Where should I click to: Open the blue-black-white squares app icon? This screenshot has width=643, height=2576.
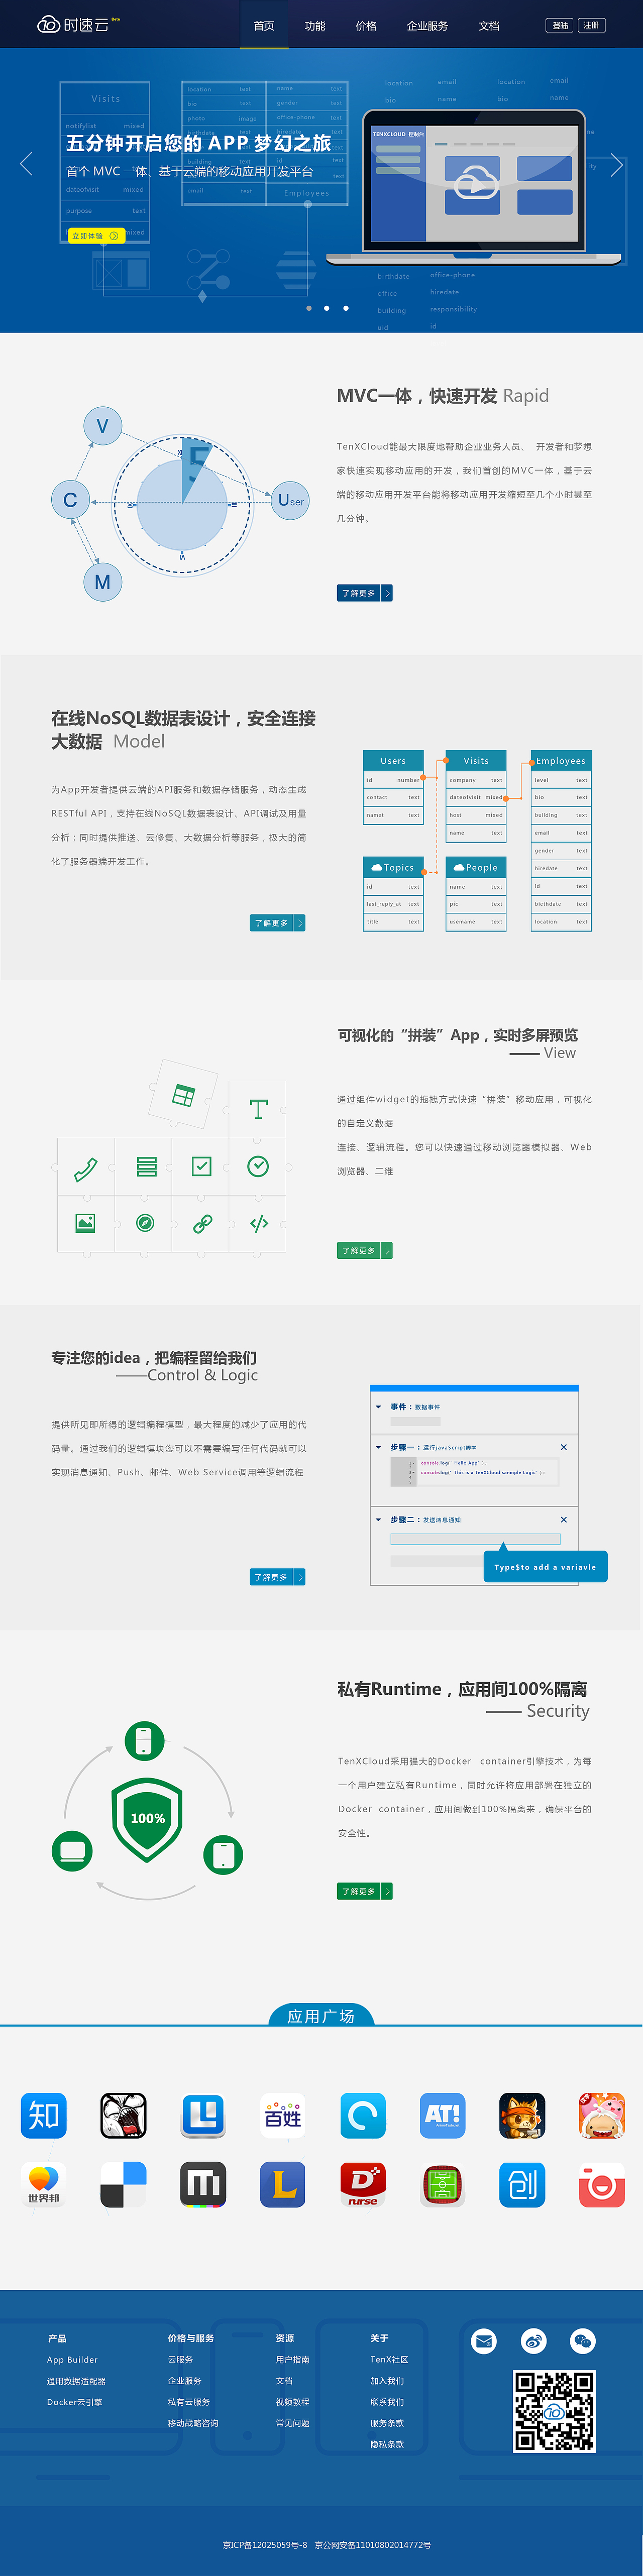[124, 2185]
